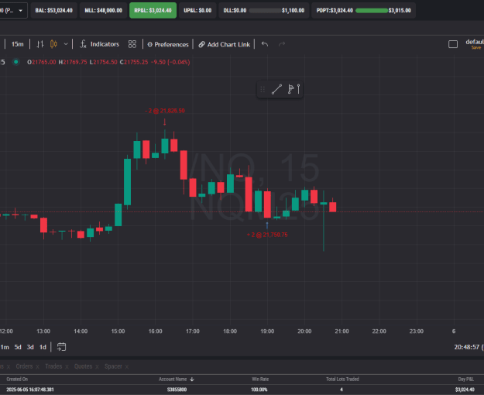The height and width of the screenshot is (395, 484).
Task: Set the chart range to 3d
Action: (30, 347)
